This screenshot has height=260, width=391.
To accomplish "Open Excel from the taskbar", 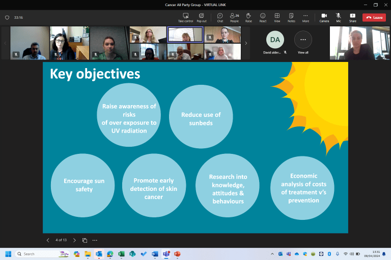I will click(x=121, y=254).
